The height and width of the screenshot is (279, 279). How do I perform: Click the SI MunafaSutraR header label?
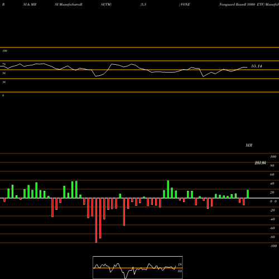(x=69, y=4)
